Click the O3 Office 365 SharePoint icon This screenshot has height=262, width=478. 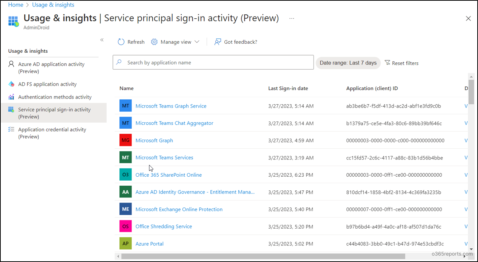(125, 175)
